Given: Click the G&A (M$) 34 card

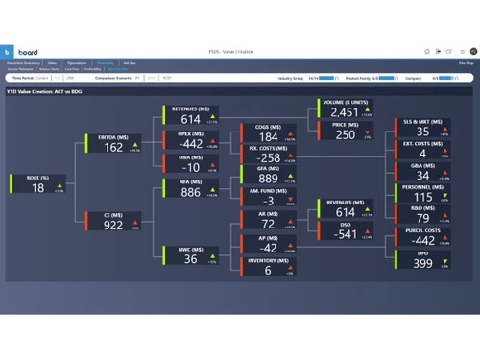Looking at the screenshot, I should (x=422, y=172).
